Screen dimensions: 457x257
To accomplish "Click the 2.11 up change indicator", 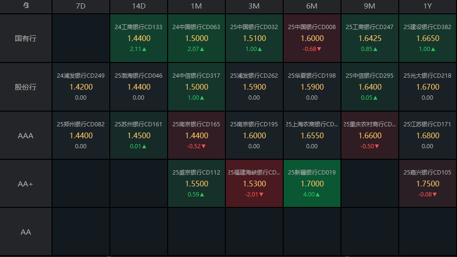I will (138, 49).
